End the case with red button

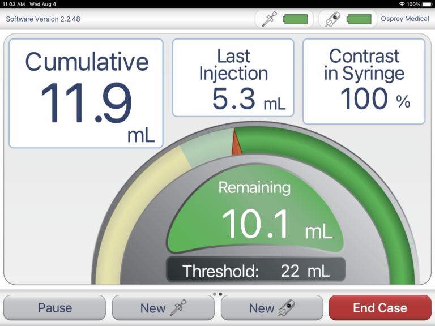click(x=380, y=308)
